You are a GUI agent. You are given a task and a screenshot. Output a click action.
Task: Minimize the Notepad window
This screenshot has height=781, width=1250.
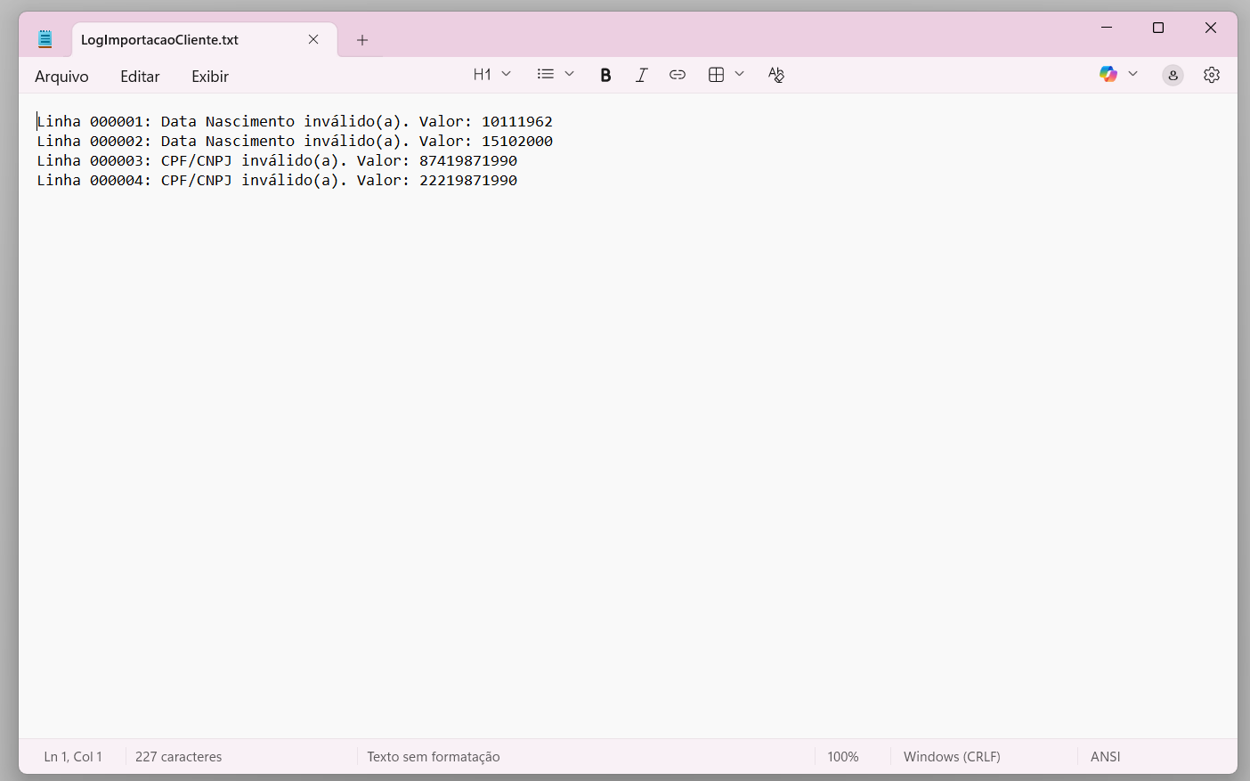pyautogui.click(x=1107, y=28)
